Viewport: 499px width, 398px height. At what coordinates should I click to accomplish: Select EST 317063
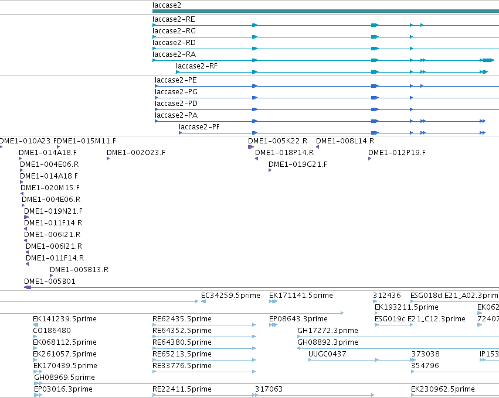(269, 389)
